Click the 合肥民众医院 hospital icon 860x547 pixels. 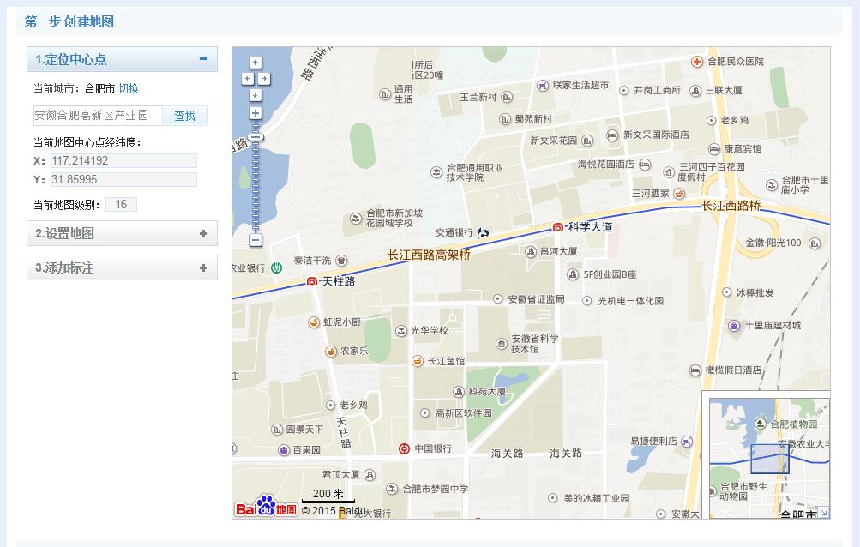[x=698, y=62]
